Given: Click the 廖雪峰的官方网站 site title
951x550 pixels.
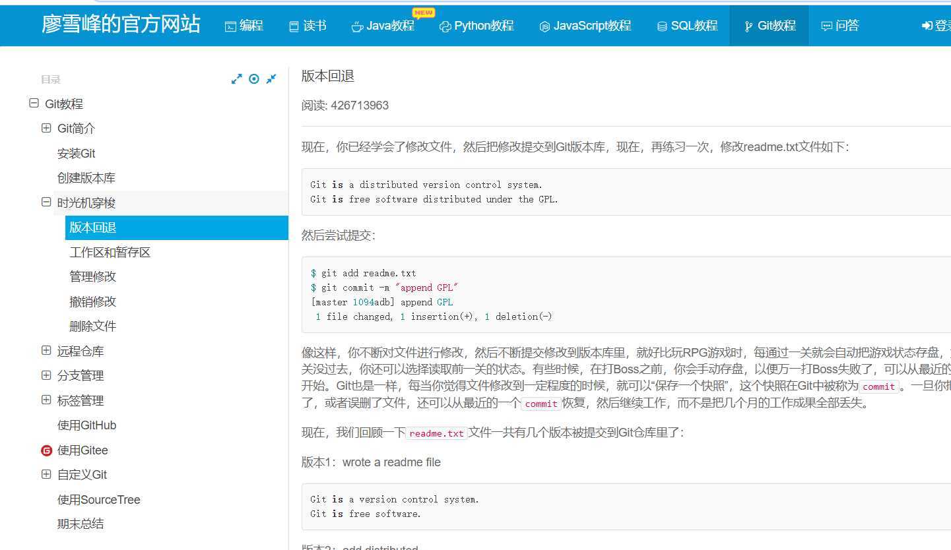Looking at the screenshot, I should coord(121,24).
